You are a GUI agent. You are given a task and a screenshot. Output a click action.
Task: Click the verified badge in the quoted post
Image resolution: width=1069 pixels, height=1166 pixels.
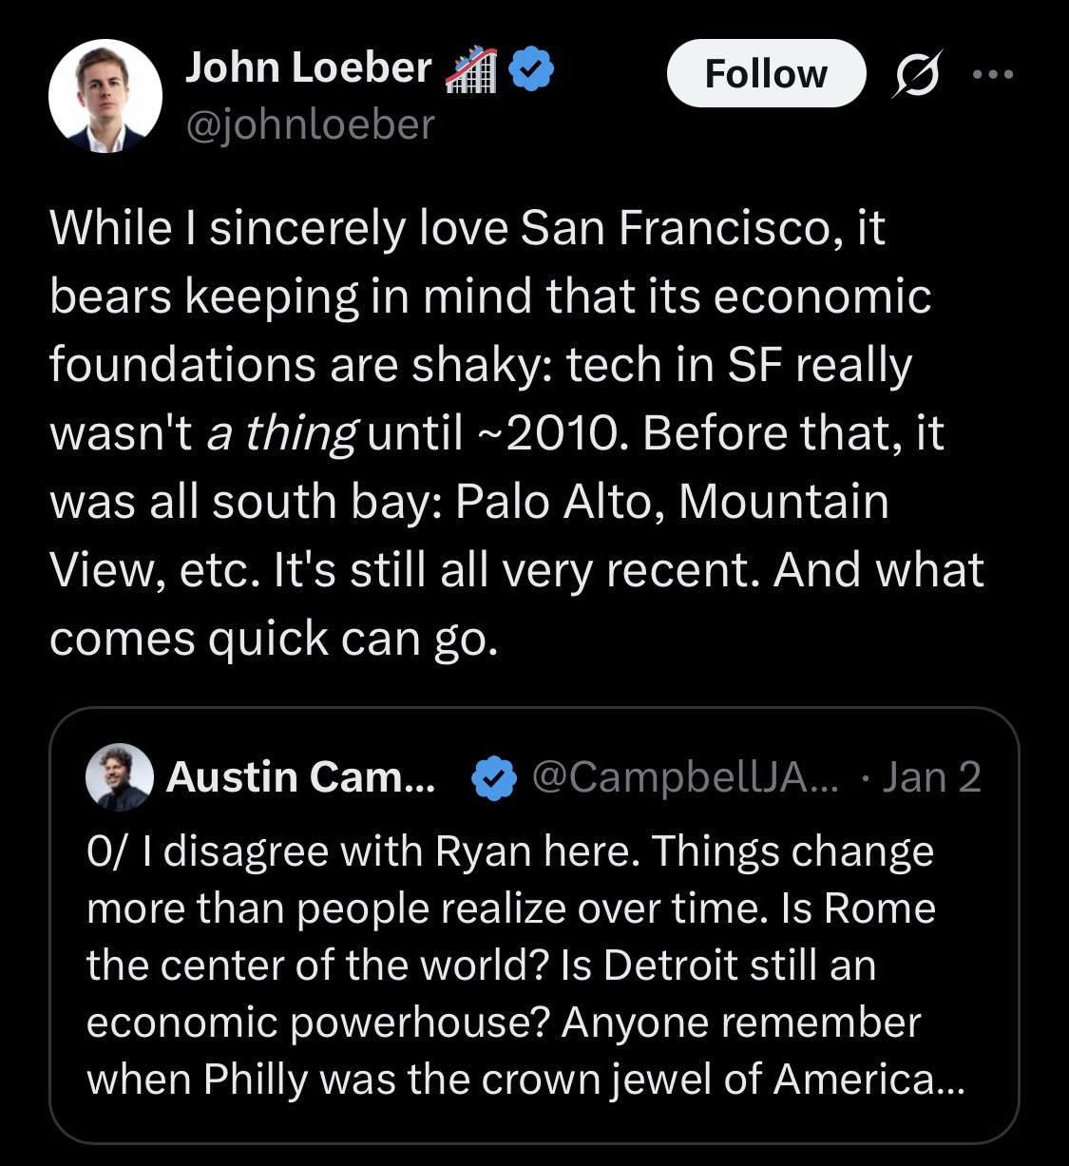click(x=494, y=778)
